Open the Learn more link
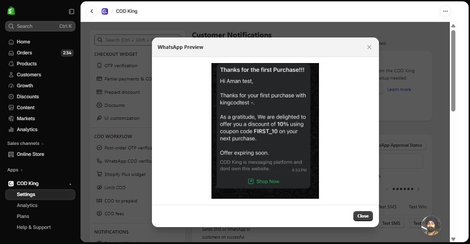 tap(399, 90)
